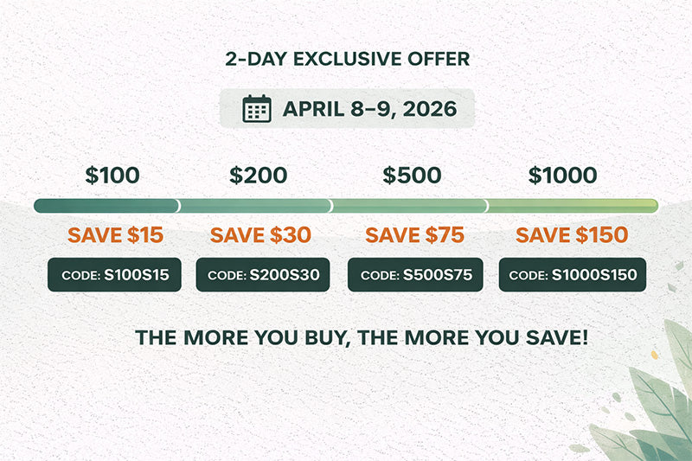The image size is (692, 461).
Task: Select the S200S30 code button
Action: (263, 275)
